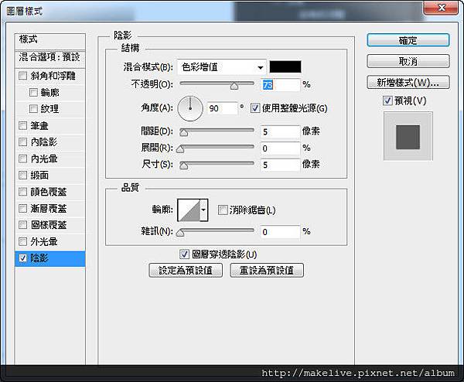Select the 內陰影 style label
This screenshot has height=382, width=464.
44,142
